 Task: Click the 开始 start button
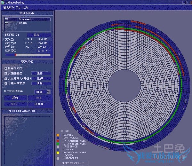click(x=15, y=98)
